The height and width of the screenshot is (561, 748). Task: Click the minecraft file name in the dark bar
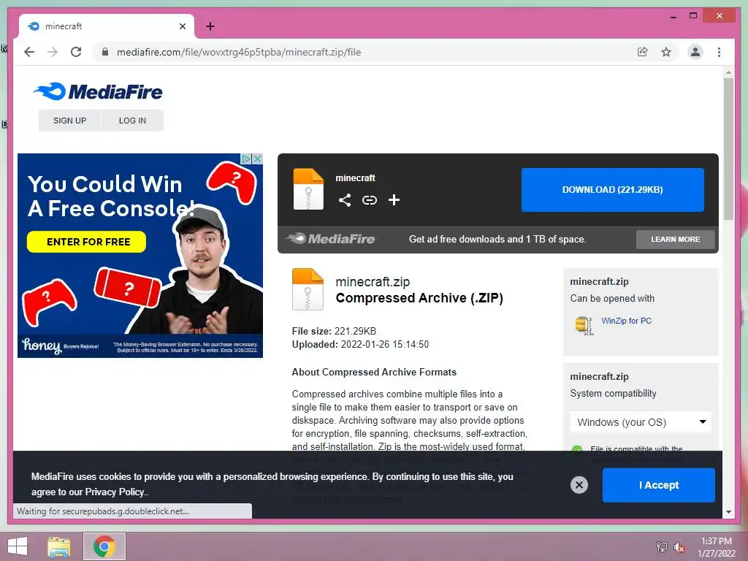coord(355,178)
